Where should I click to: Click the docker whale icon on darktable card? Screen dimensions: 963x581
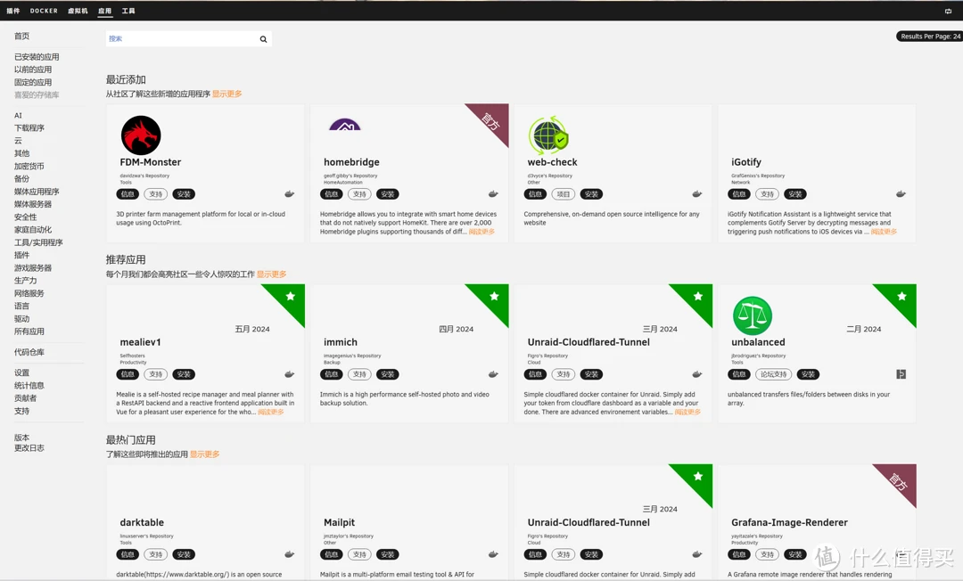tap(289, 554)
